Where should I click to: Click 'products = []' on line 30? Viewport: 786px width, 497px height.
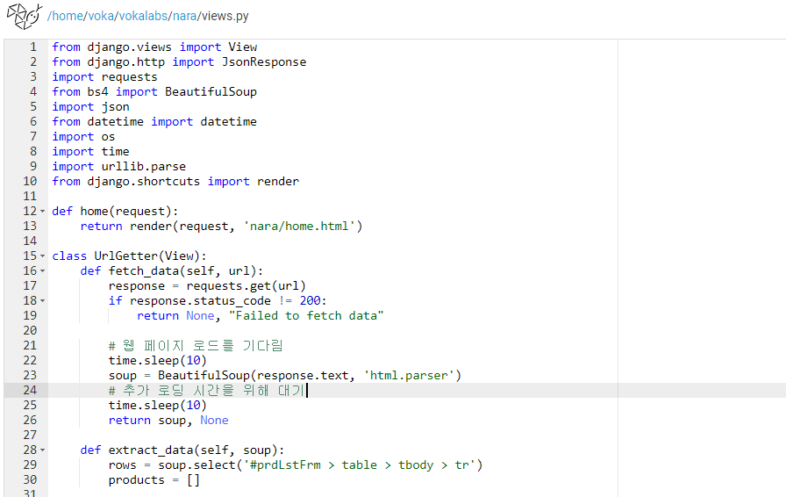click(154, 480)
